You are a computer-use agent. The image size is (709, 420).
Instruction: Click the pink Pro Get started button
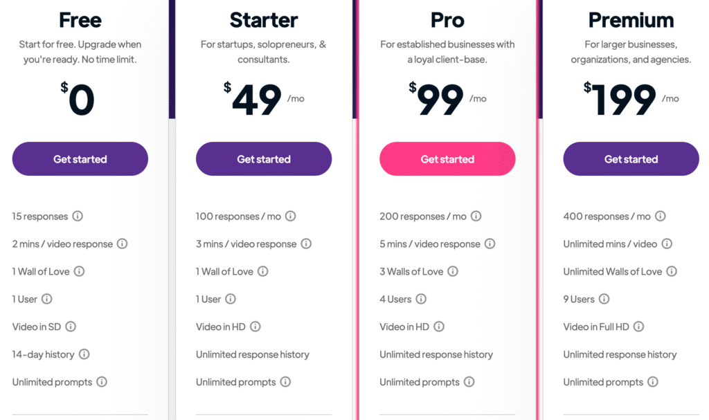click(447, 158)
